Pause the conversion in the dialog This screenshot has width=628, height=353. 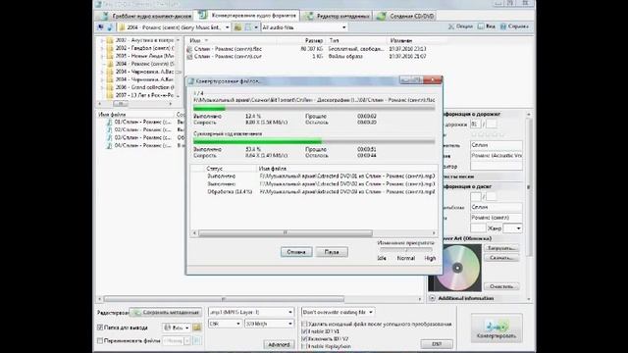tap(332, 252)
